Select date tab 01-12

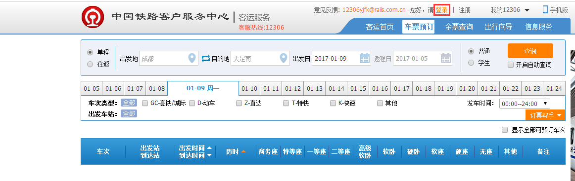[293, 88]
